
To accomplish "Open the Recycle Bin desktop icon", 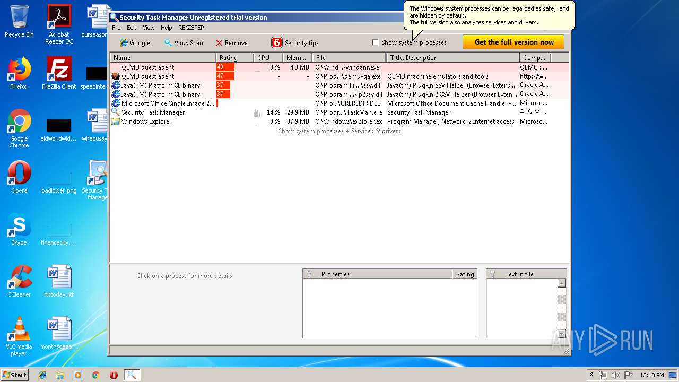I will (19, 21).
